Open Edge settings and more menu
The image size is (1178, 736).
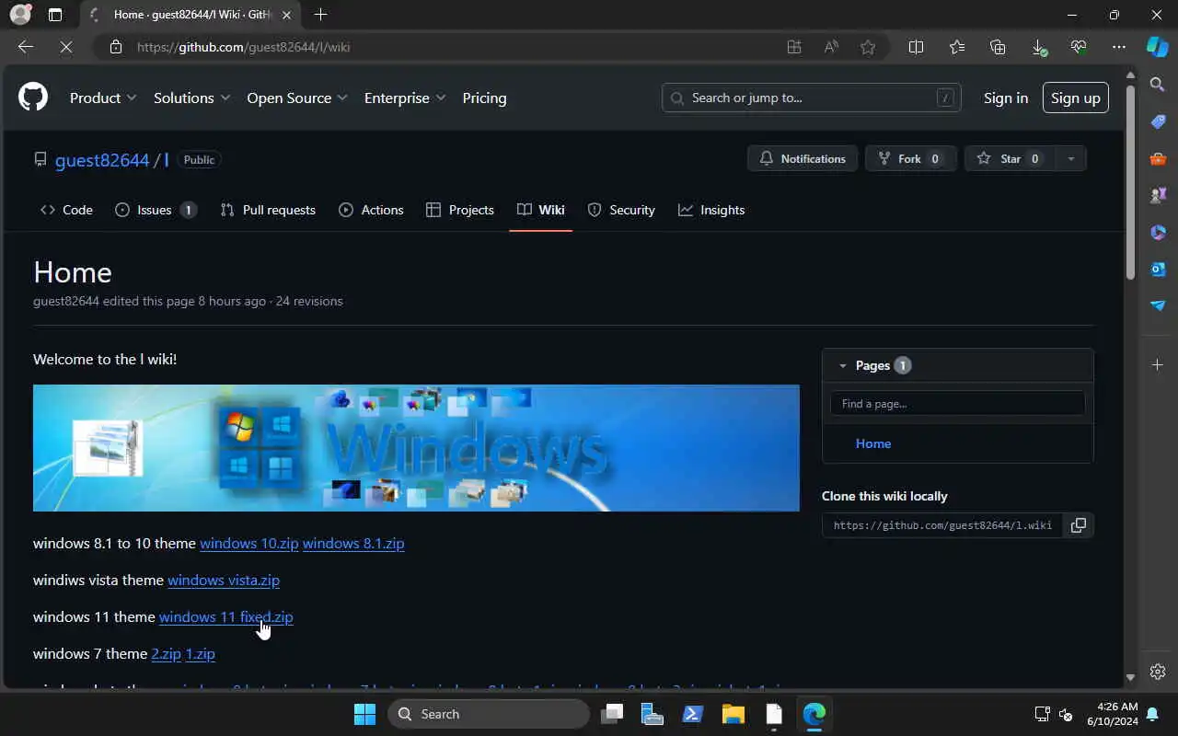point(1119,47)
